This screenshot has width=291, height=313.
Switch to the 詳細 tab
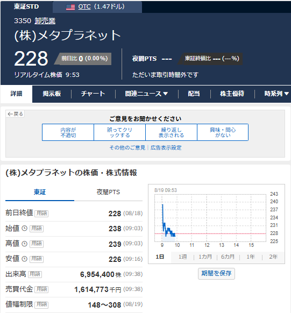(16, 94)
